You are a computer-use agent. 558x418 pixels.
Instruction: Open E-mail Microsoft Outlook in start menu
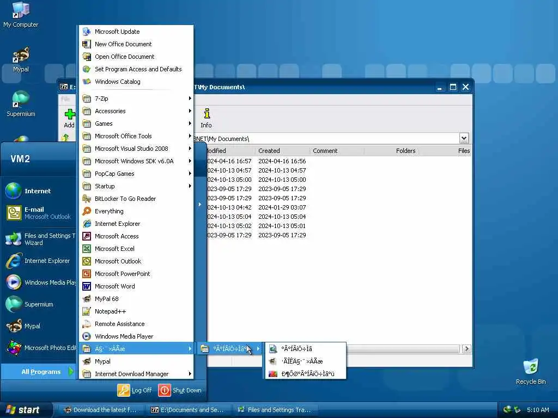(40, 213)
